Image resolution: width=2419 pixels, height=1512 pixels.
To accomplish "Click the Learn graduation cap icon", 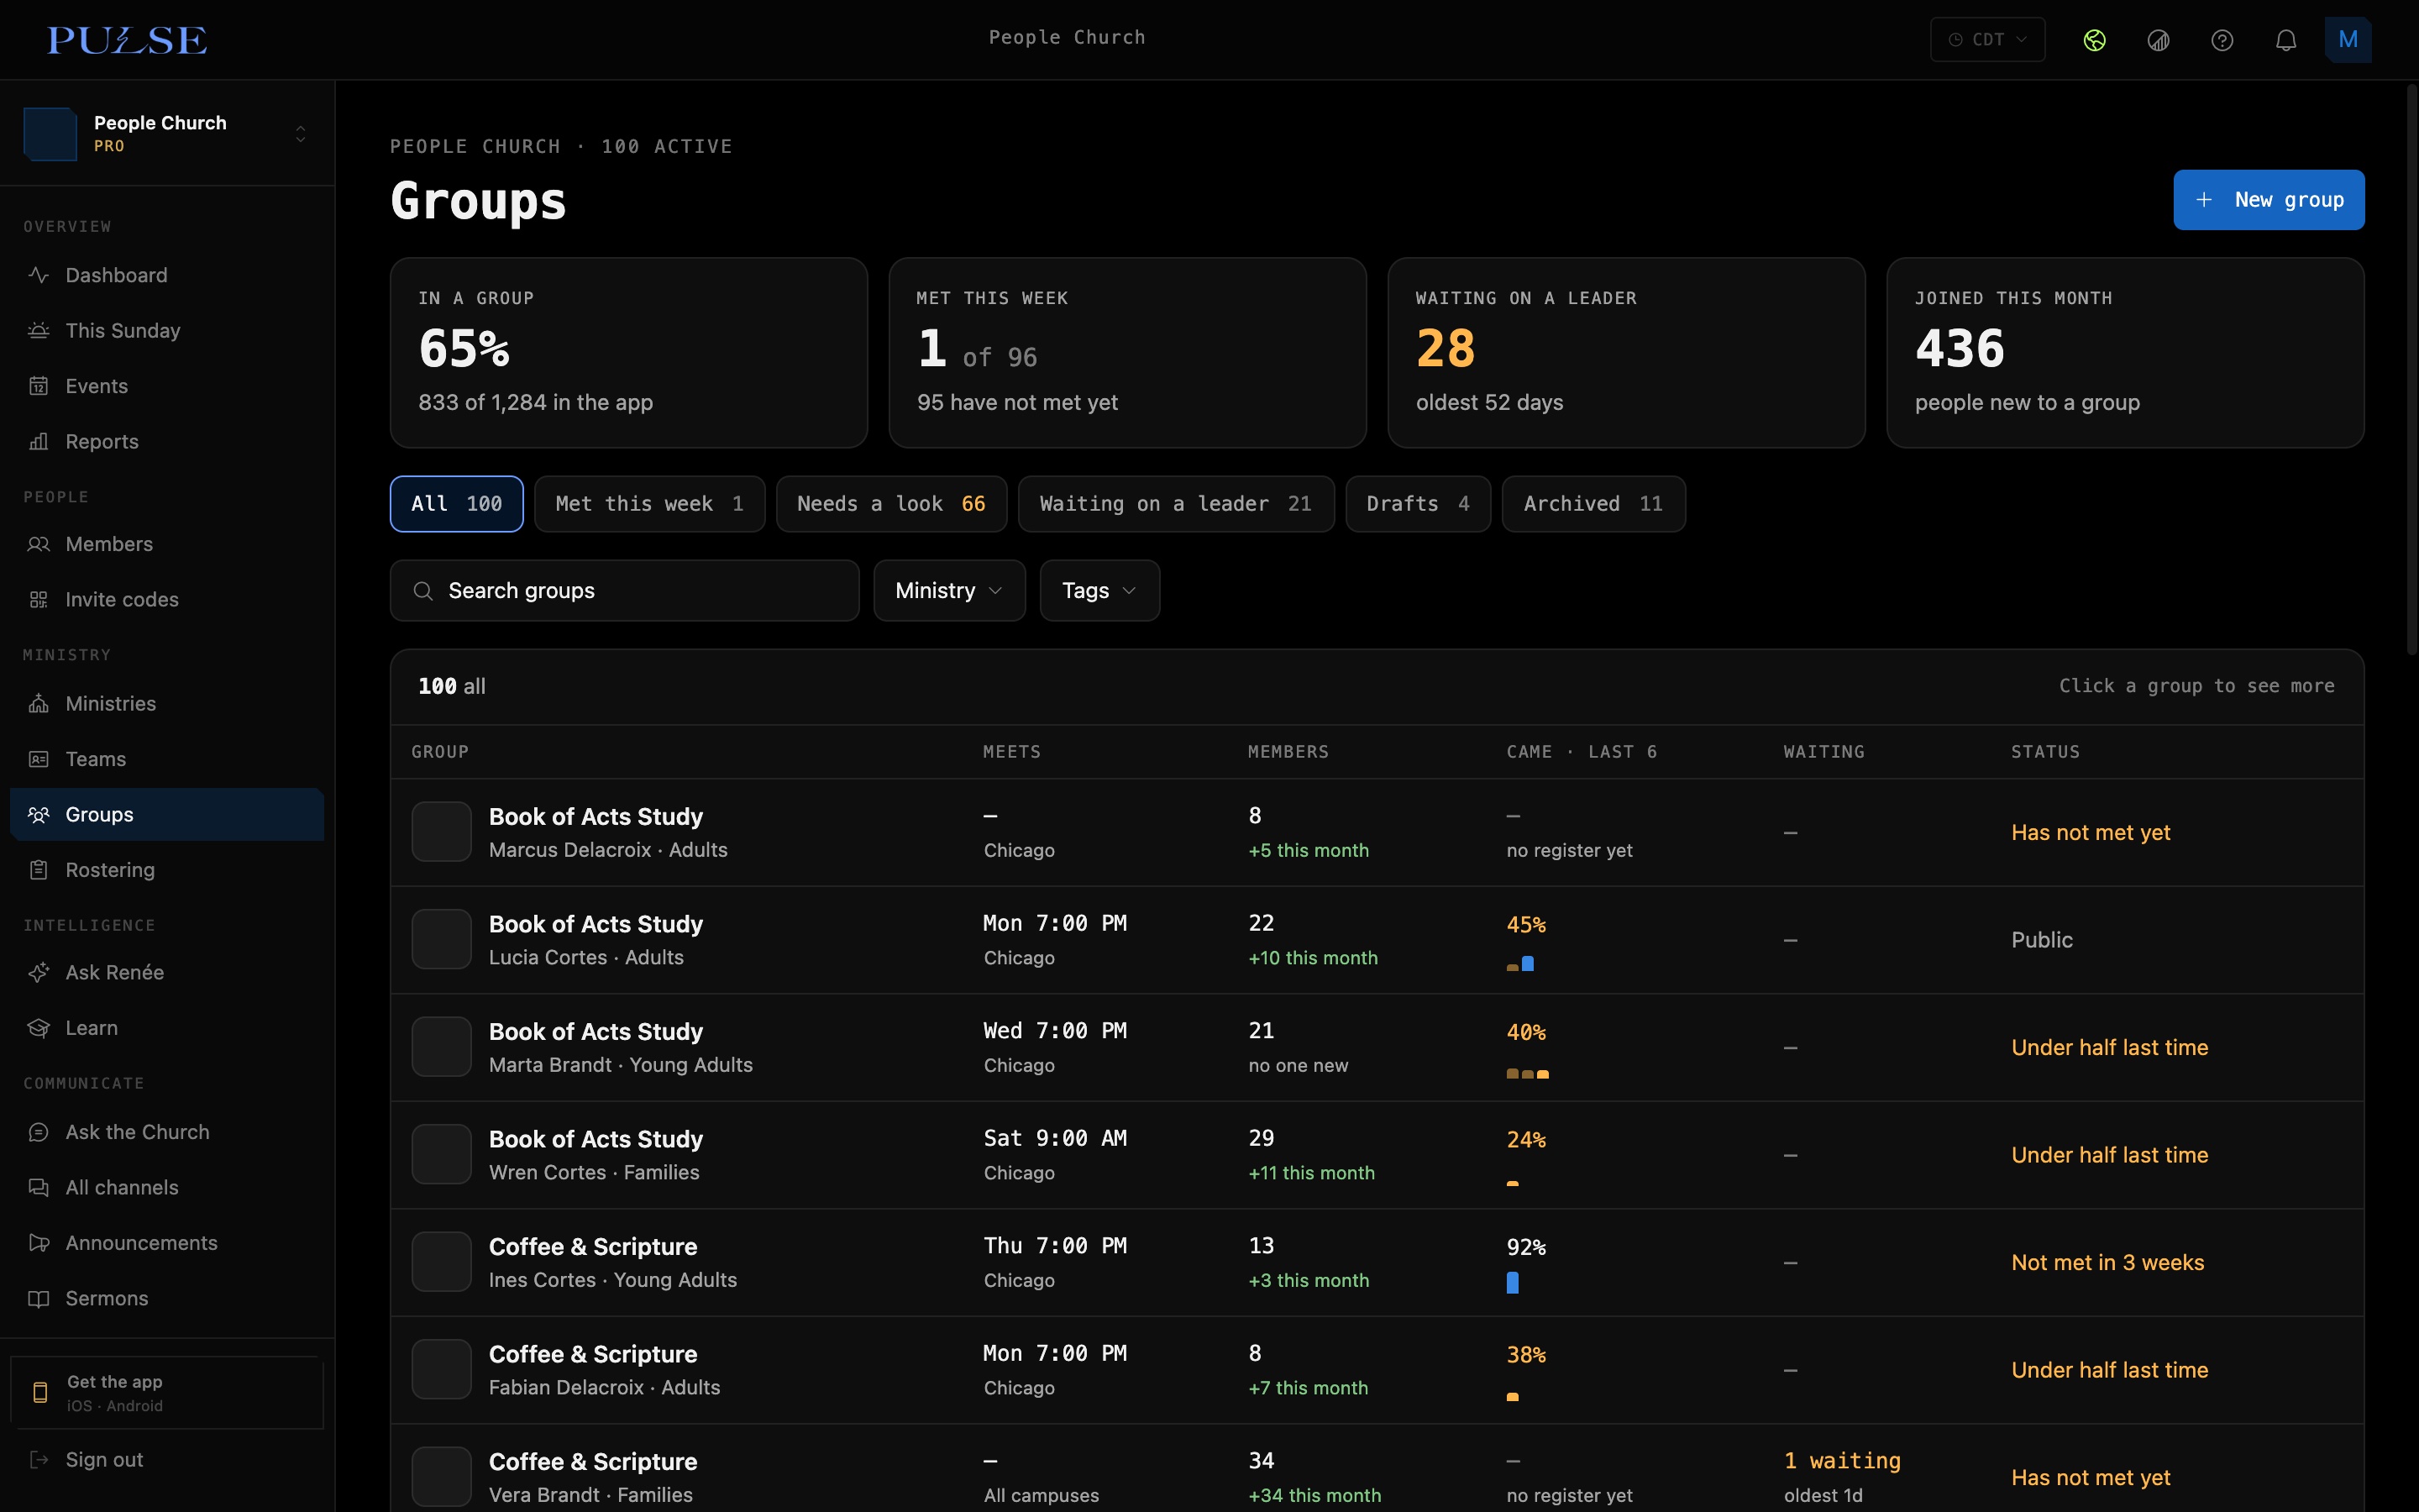I will [x=39, y=1028].
